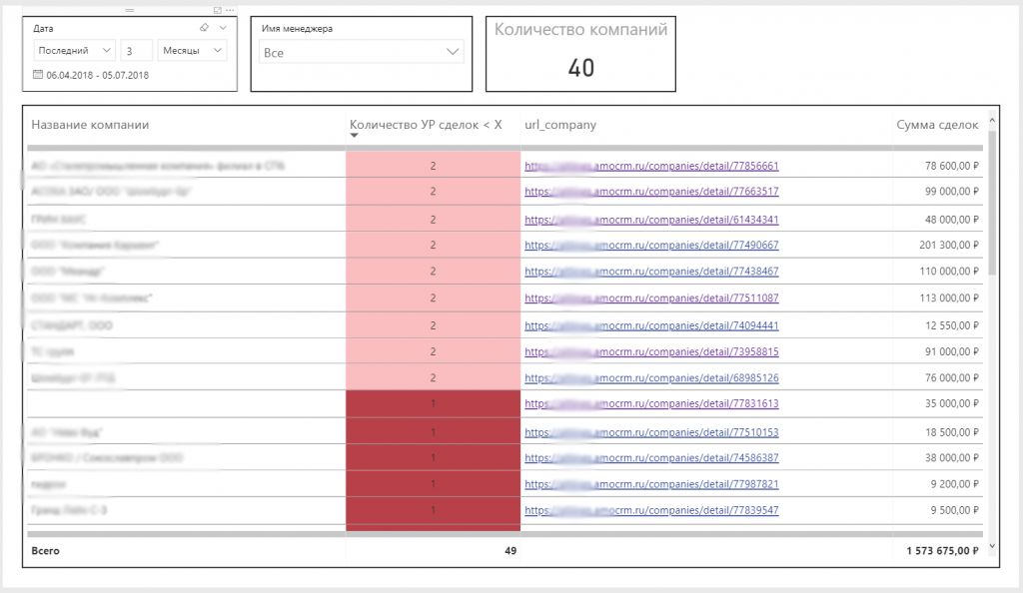Screen dimensions: 1023x593
Task: Select the 48 000,00 ₽ amount cell
Action: 951,220
